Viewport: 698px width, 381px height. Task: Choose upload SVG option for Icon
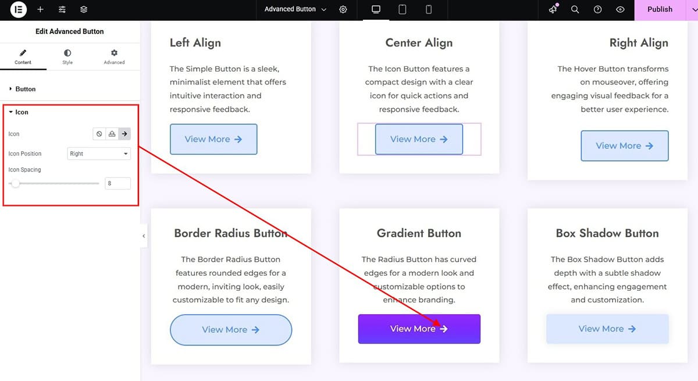112,134
